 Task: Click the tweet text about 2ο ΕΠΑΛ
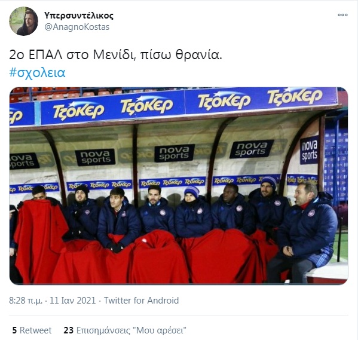(115, 55)
